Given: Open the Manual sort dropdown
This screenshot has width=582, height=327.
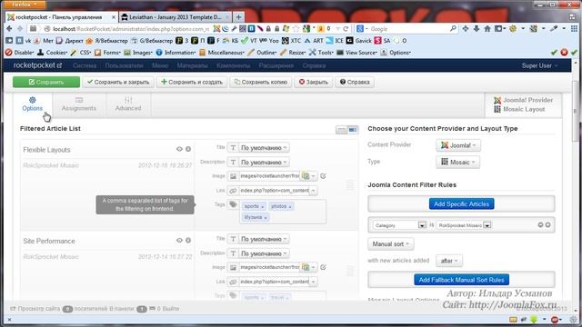Looking at the screenshot, I should pos(391,244).
